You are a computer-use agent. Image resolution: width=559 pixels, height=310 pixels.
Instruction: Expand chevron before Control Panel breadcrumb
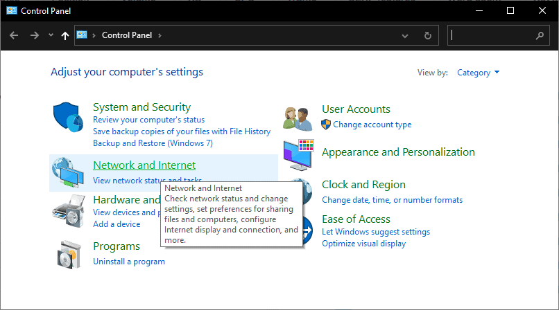(94, 35)
